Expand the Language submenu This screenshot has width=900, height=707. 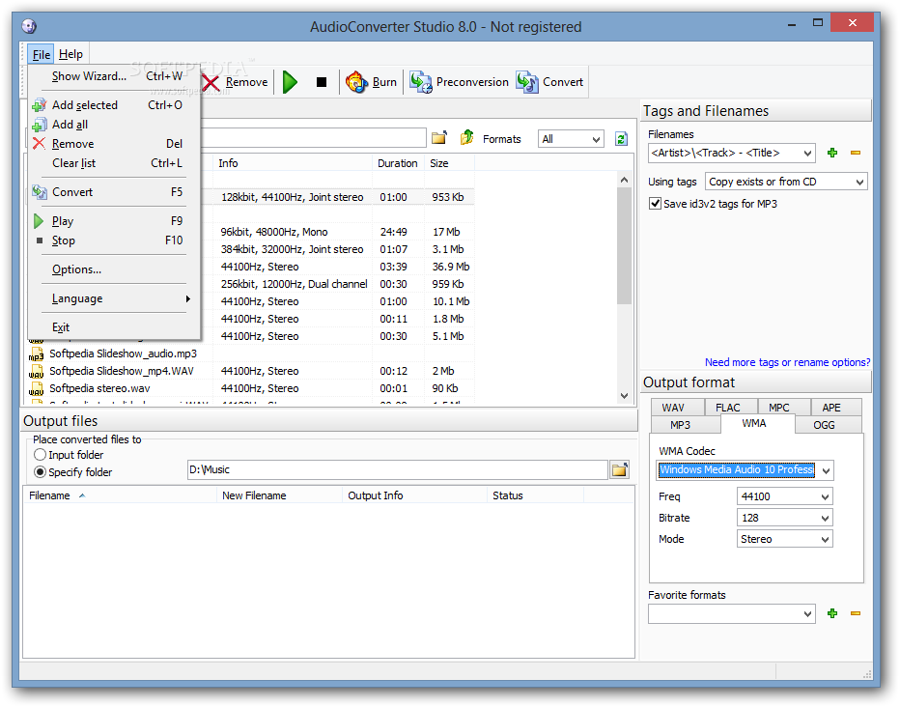(114, 298)
